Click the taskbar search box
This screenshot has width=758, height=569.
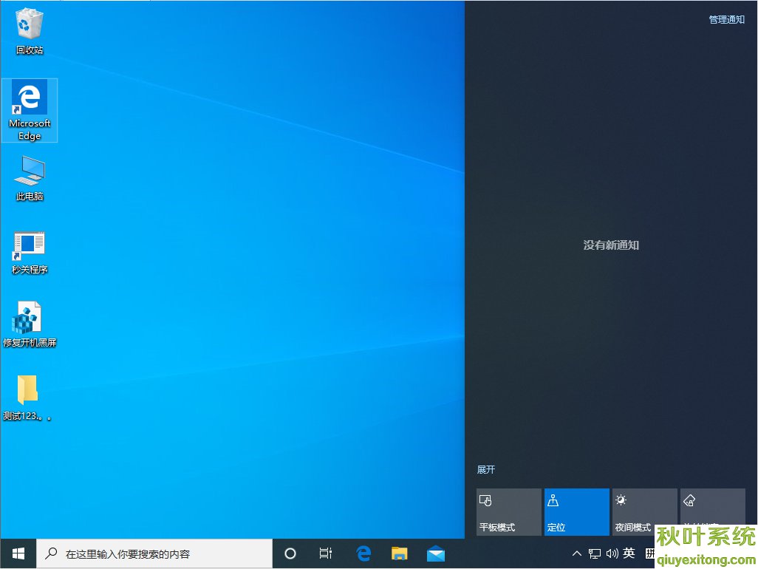click(x=154, y=553)
